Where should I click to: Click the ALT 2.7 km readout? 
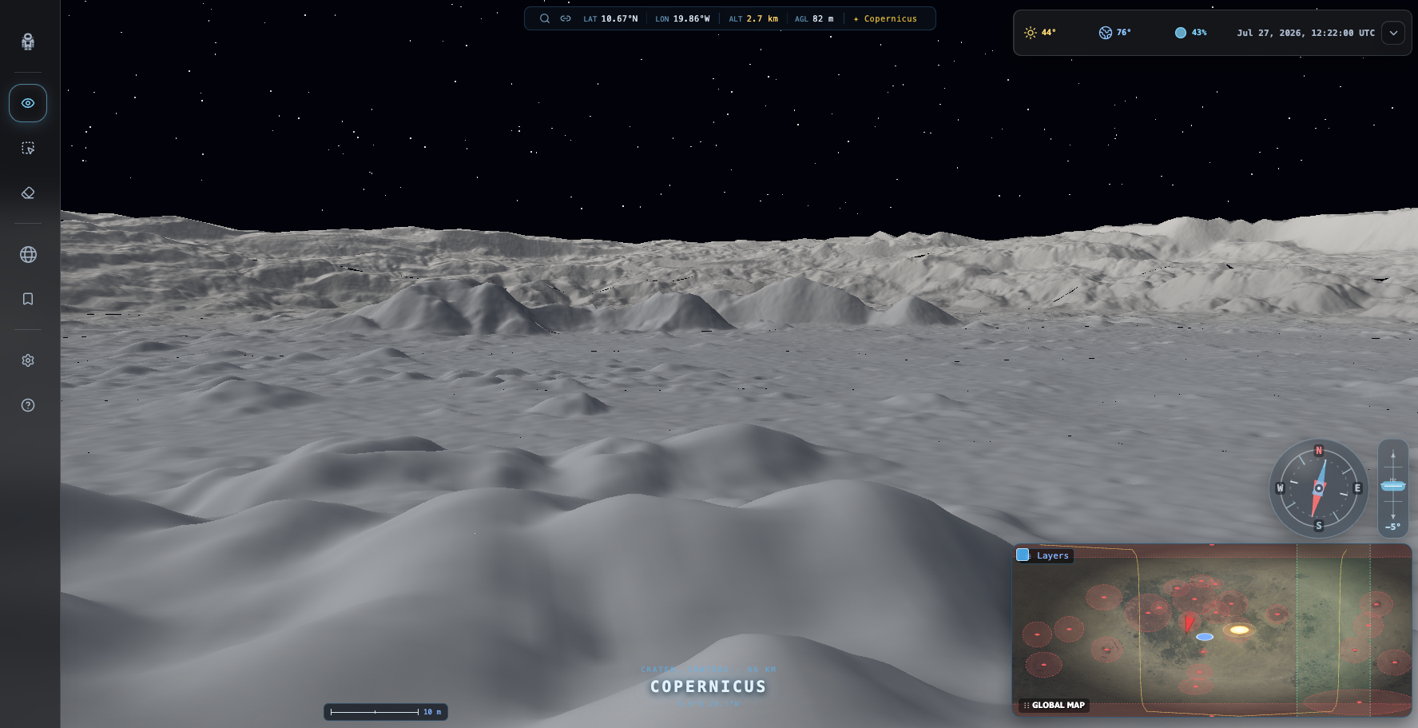pos(753,18)
